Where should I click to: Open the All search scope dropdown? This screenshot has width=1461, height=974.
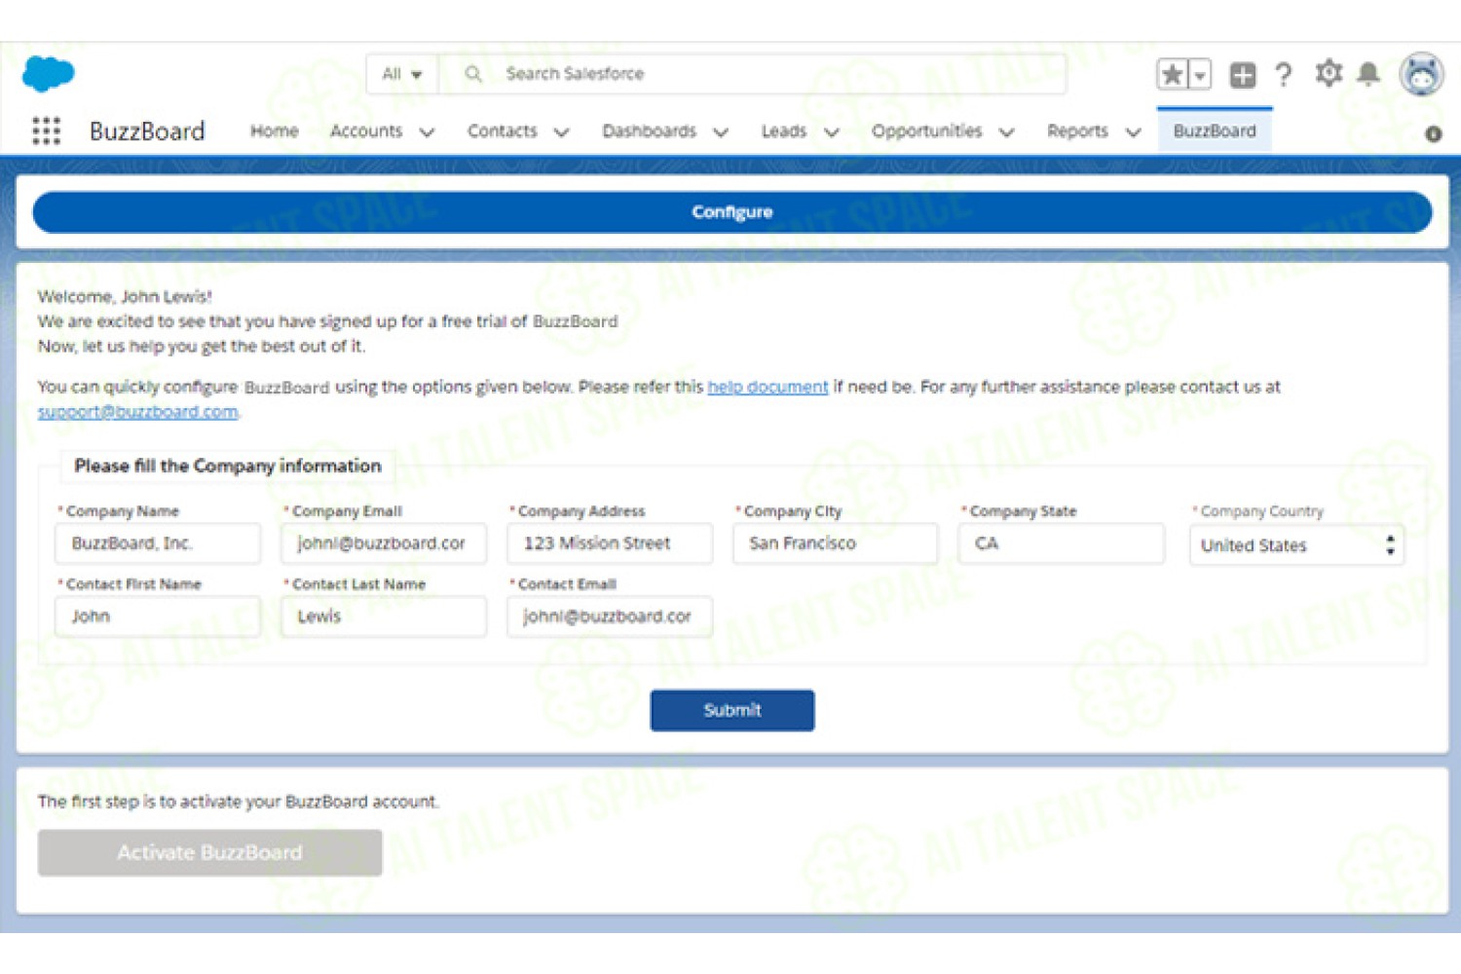point(402,74)
